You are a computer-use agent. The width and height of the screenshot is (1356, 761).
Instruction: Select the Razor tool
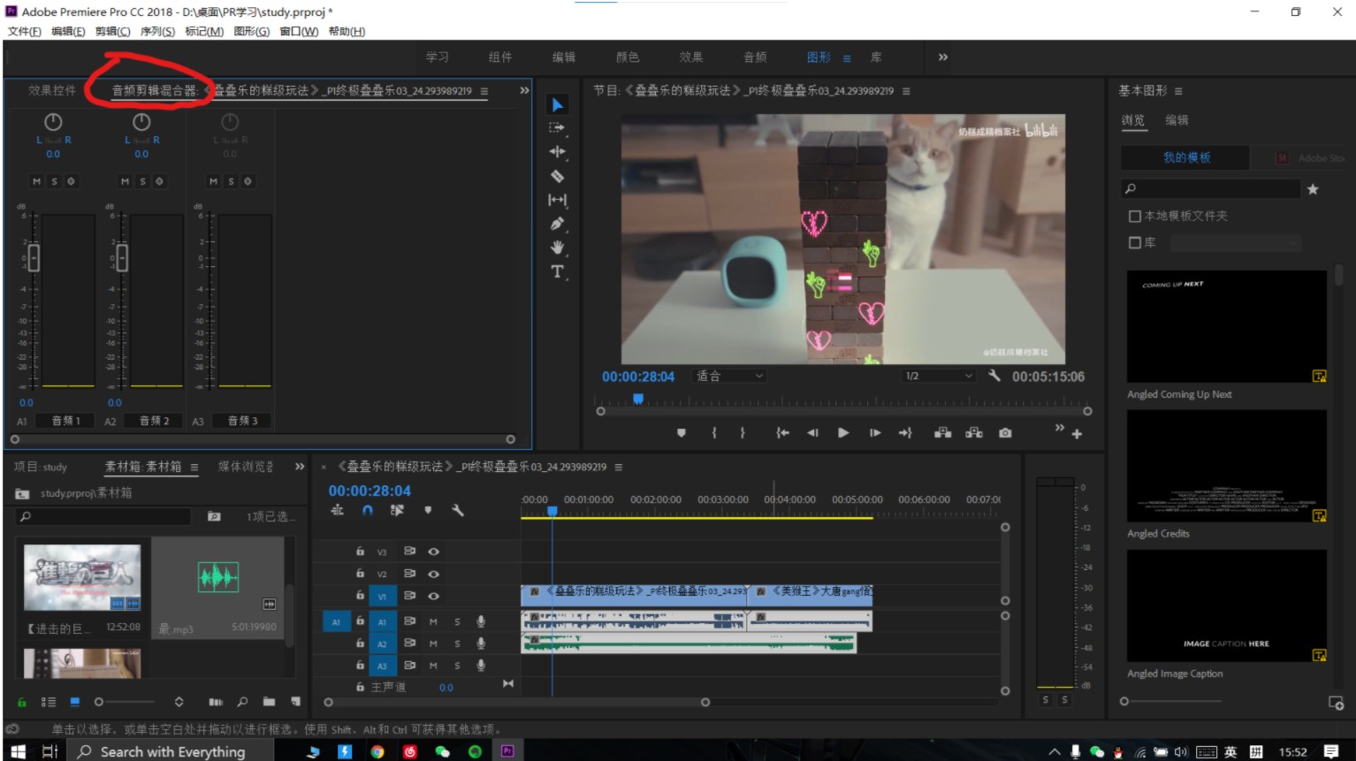pos(557,176)
